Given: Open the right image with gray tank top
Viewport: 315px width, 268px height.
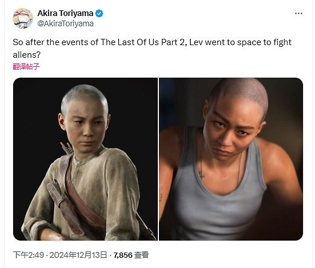Looking at the screenshot, I should pos(231,159).
